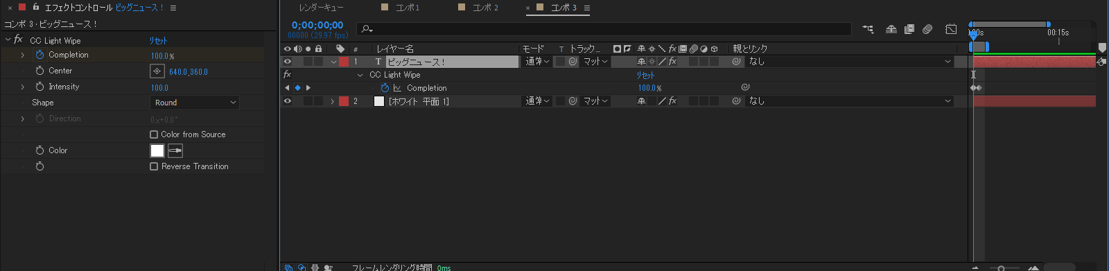
Task: Open the Graph Editor
Action: click(x=951, y=29)
